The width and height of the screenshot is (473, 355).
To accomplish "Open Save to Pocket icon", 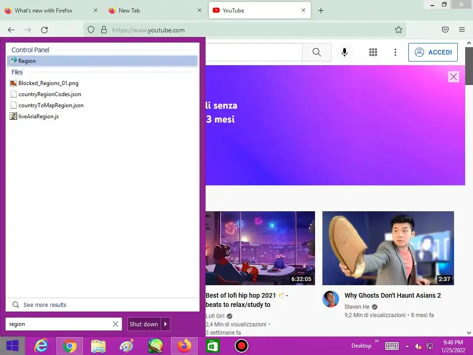I will (445, 30).
